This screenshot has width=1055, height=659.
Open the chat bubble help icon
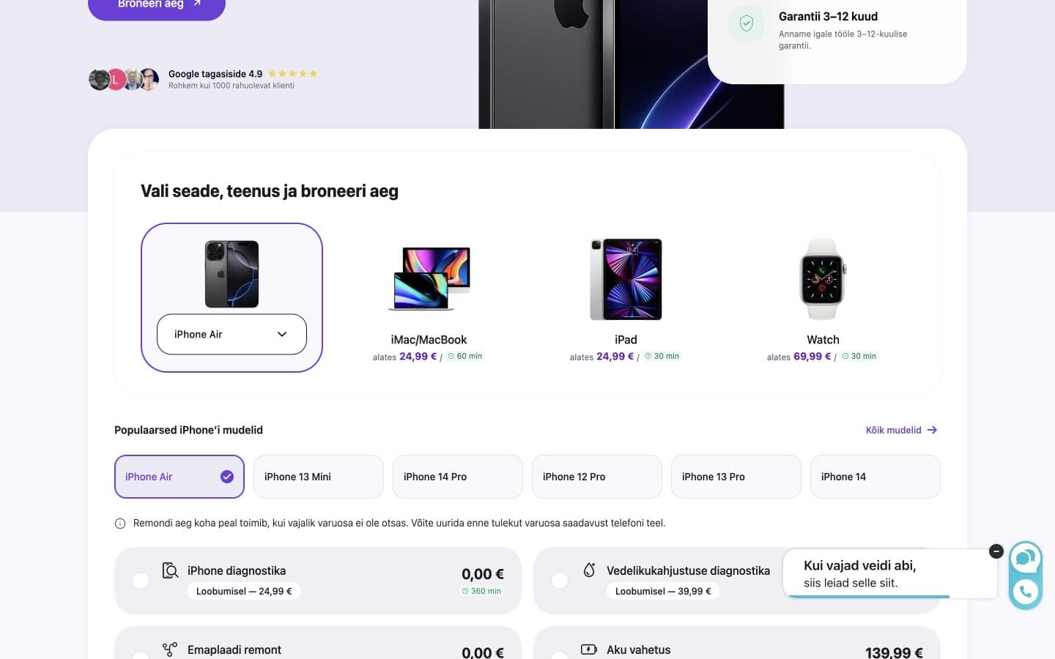(1026, 559)
